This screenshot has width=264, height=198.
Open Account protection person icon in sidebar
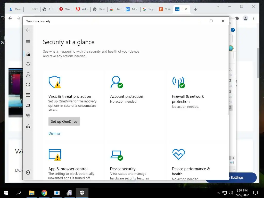28,75
